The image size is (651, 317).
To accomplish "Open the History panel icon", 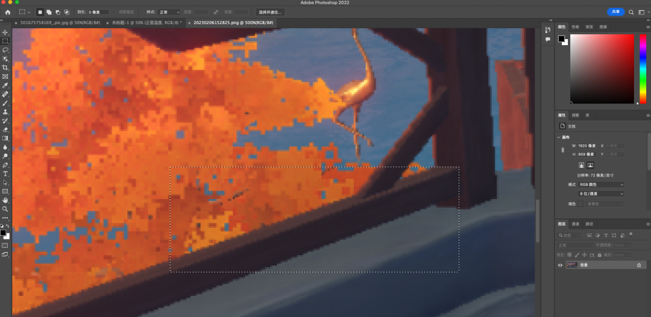I will click(x=547, y=30).
